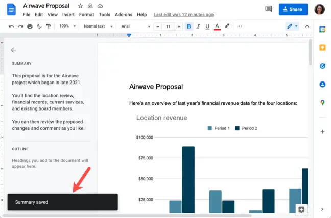The image size is (331, 218).
Task: Open 'Last edit was 12 minutes ago' link
Action: [x=183, y=15]
